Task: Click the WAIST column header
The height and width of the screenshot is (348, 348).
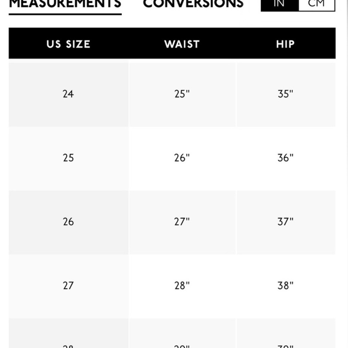Action: coord(182,44)
